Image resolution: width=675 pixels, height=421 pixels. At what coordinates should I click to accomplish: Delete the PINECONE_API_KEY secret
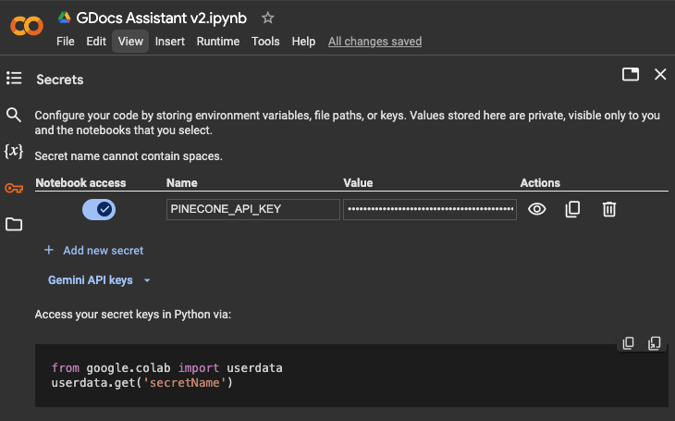608,209
